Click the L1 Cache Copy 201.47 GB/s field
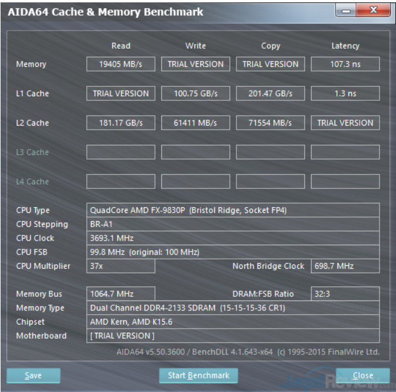396x392 pixels. point(270,93)
